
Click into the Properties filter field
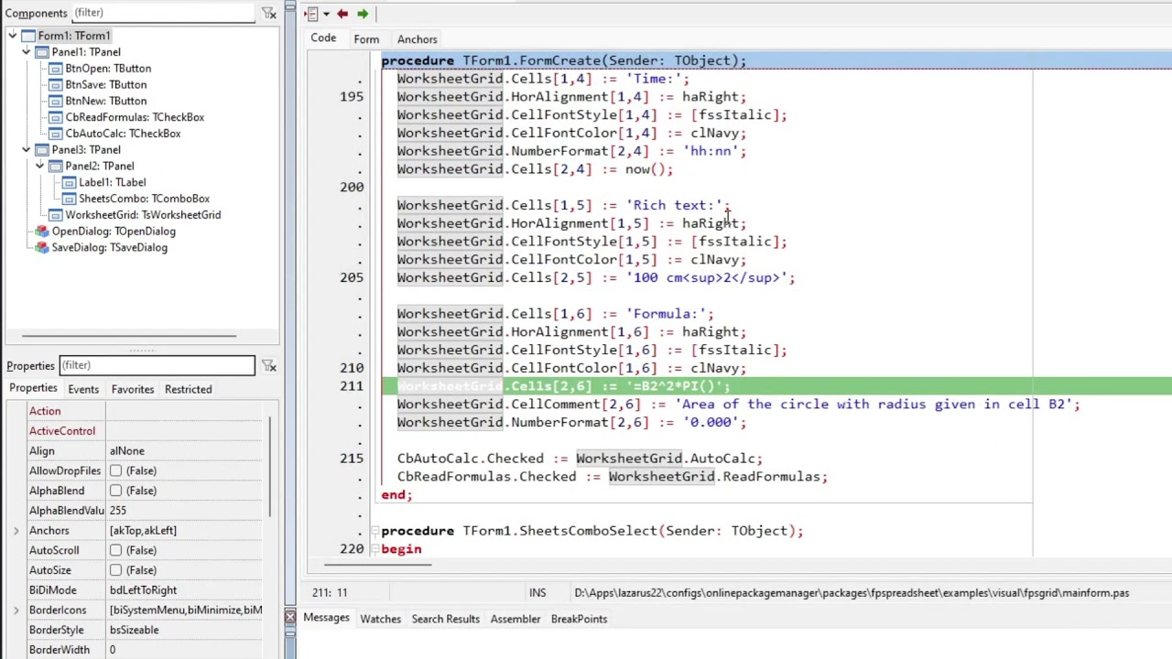coord(157,365)
